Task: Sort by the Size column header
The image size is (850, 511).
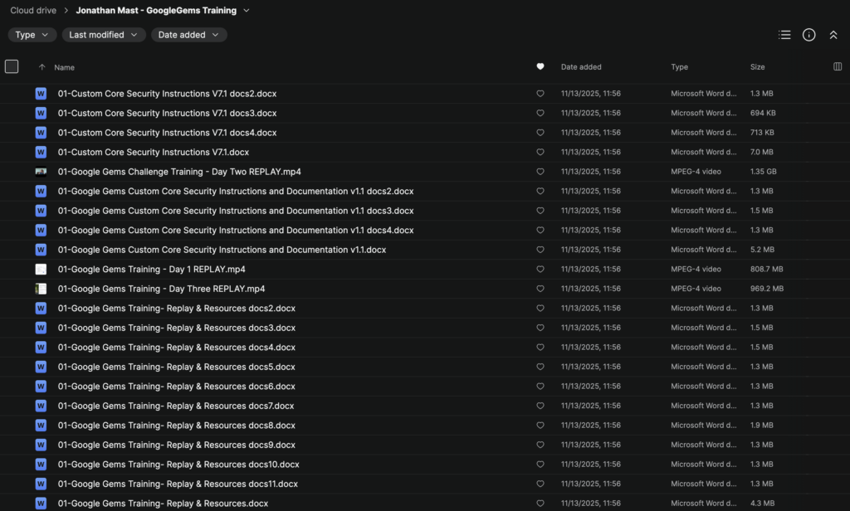Action: (757, 67)
